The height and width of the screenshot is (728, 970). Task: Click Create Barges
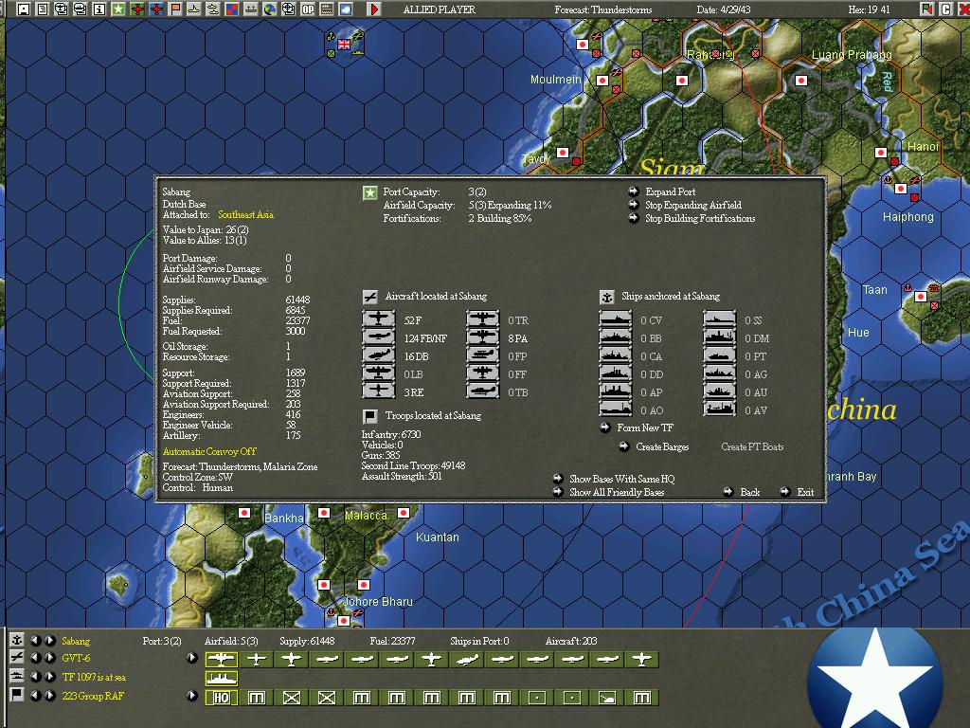pyautogui.click(x=662, y=447)
